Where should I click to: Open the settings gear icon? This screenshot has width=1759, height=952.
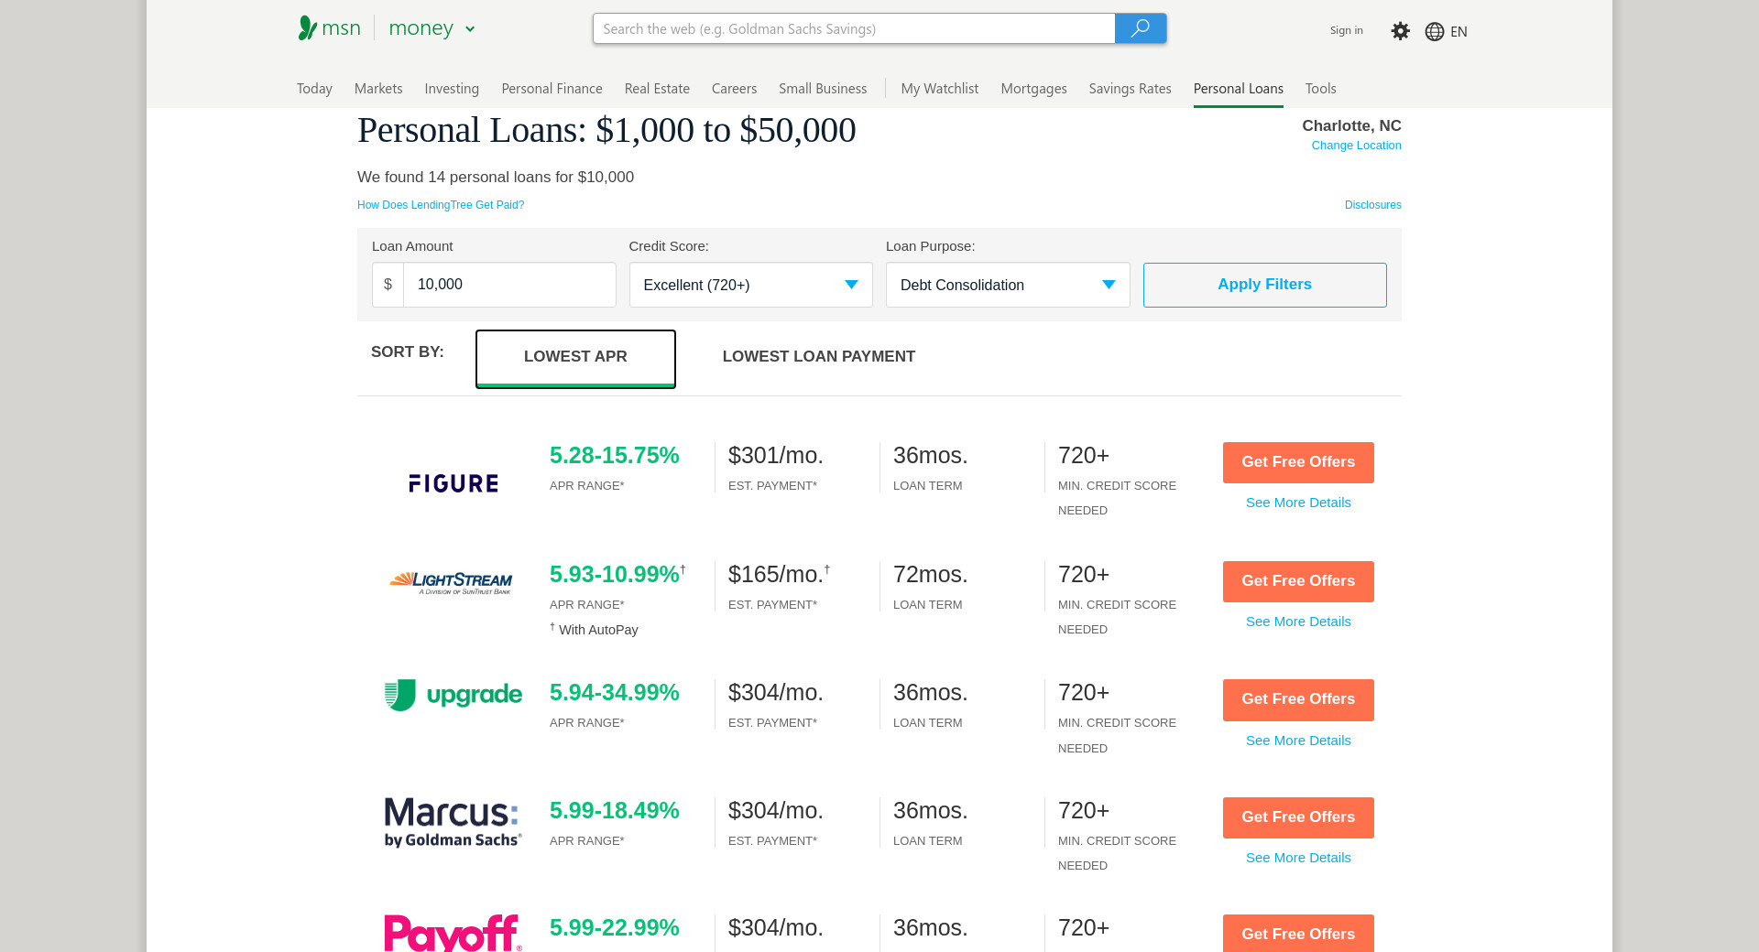[1400, 31]
